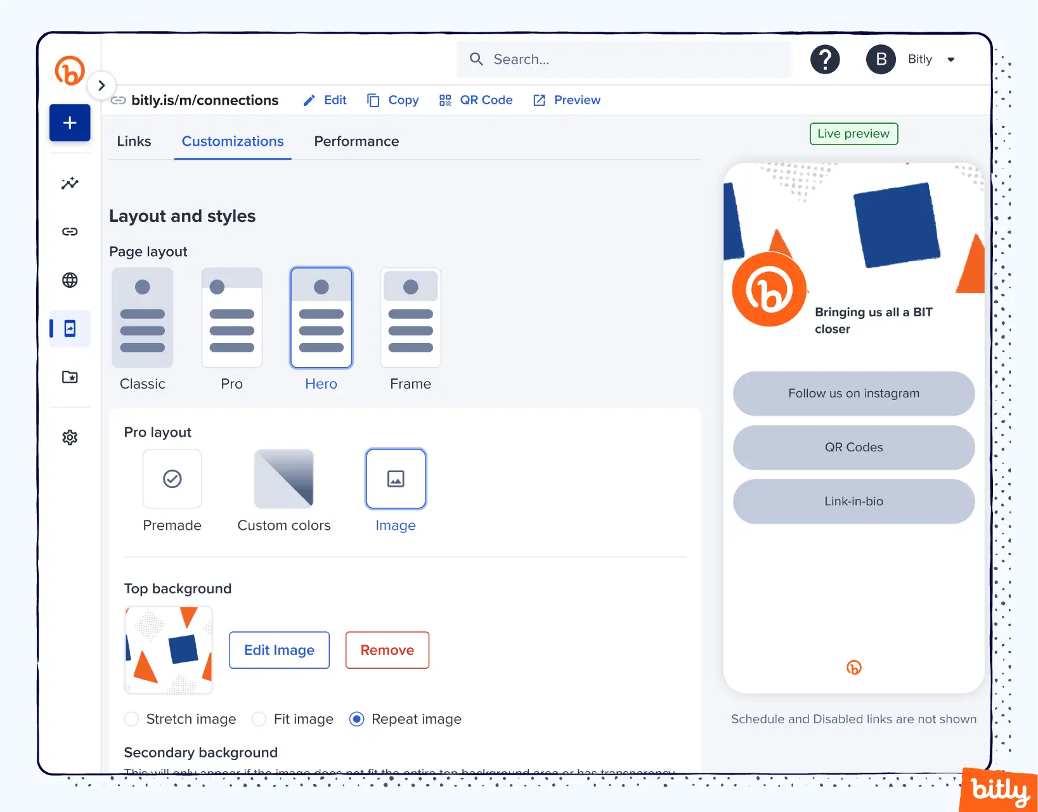Click the red Remove button
This screenshot has width=1038, height=812.
click(387, 650)
